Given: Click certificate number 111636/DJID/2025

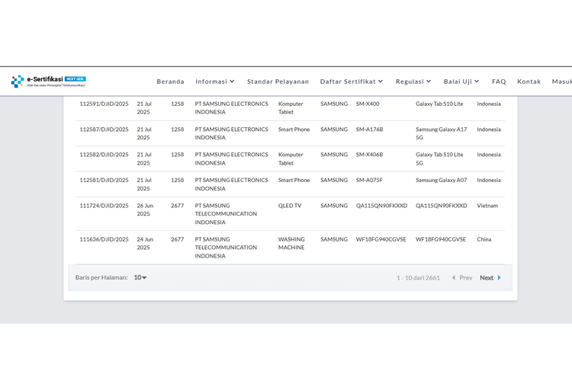Looking at the screenshot, I should tap(104, 239).
